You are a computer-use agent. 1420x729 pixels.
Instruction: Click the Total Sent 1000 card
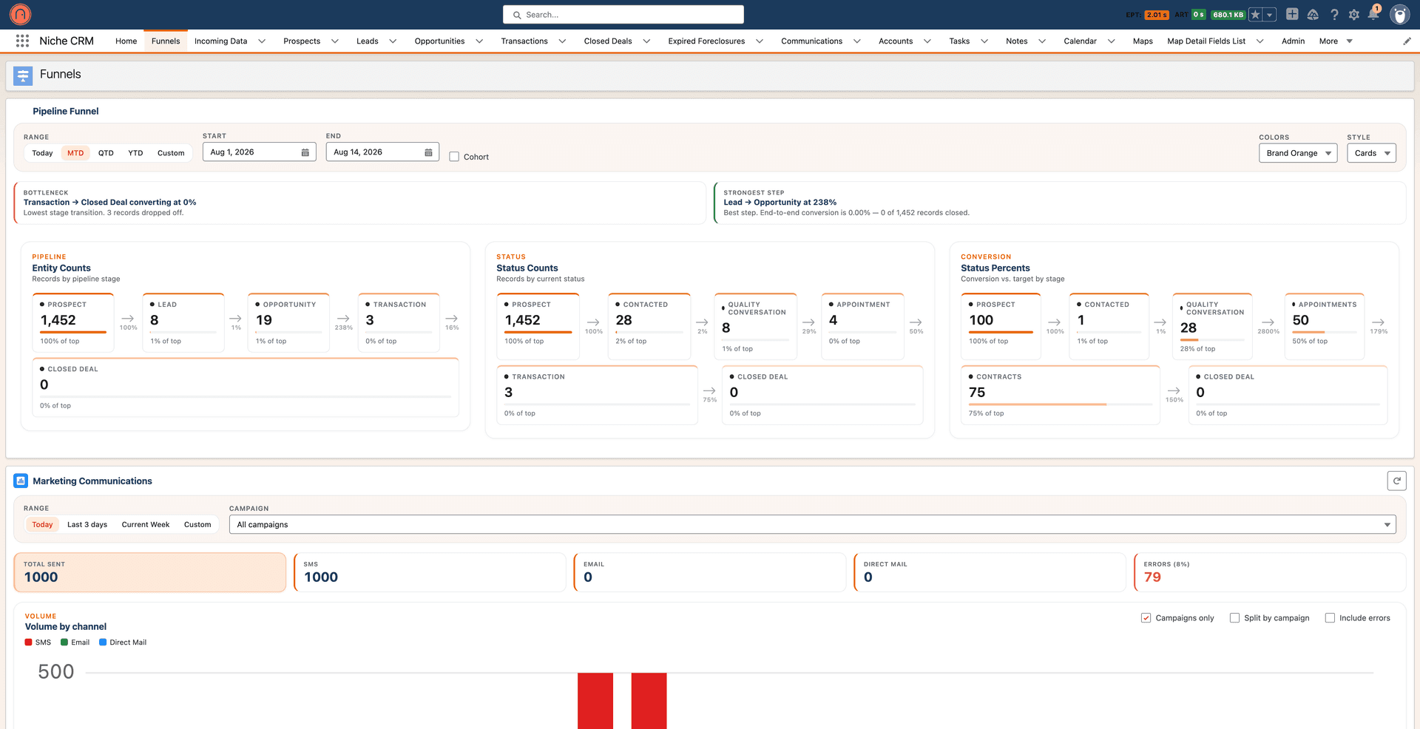point(150,572)
